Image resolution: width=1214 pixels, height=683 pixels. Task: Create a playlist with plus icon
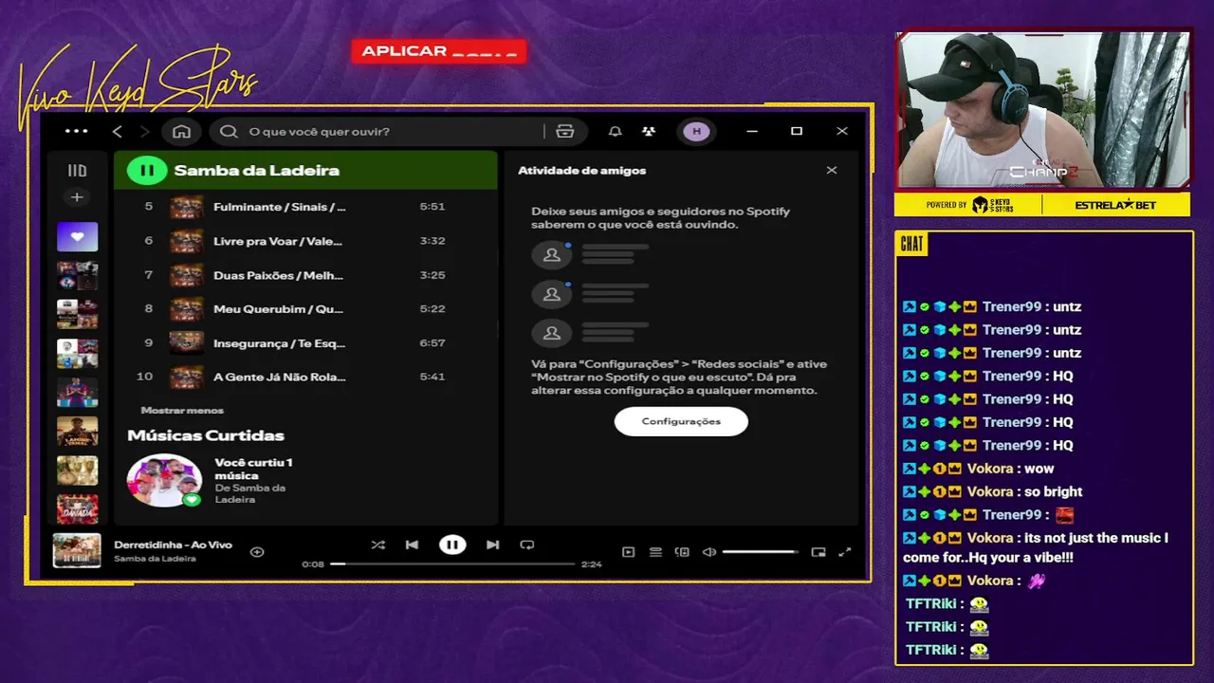(77, 197)
